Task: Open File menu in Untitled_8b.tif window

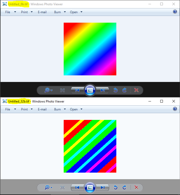Action: pyautogui.click(x=8, y=12)
